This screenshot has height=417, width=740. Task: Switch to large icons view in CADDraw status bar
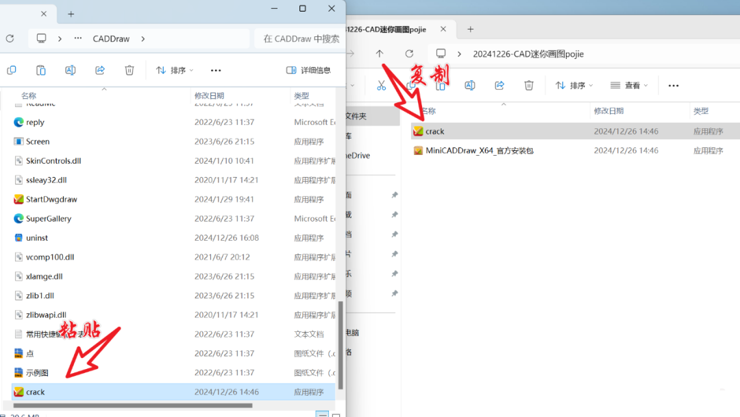click(x=336, y=415)
